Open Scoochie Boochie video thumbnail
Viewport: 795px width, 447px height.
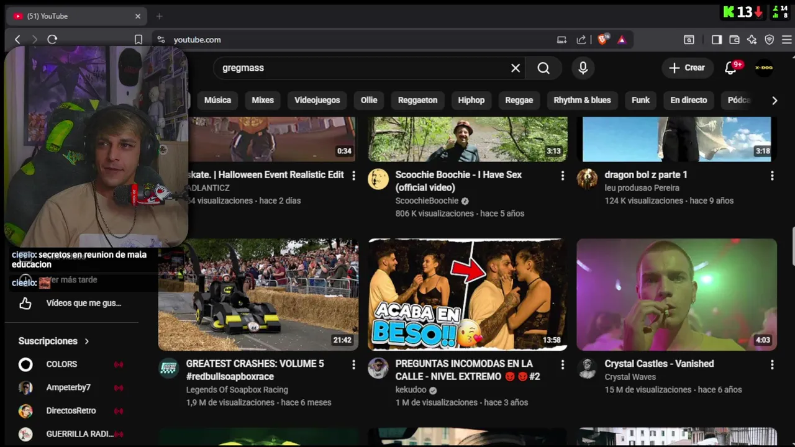click(467, 139)
